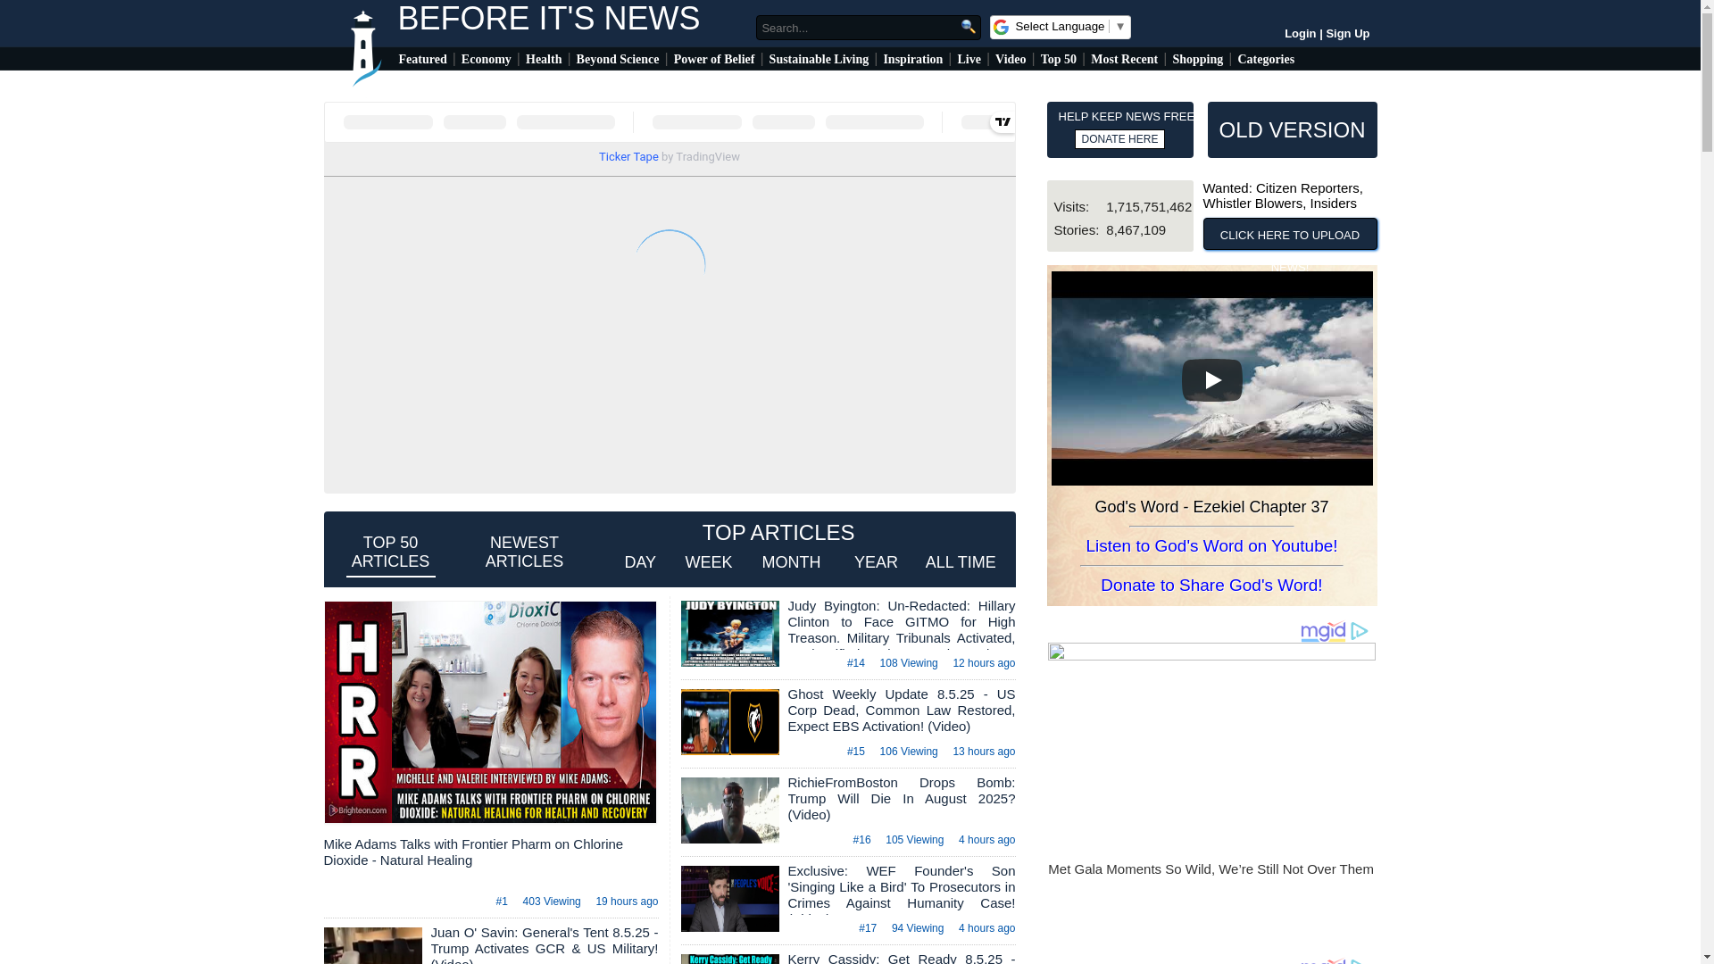The image size is (1714, 964).
Task: Filter top articles by Week
Action: (709, 563)
